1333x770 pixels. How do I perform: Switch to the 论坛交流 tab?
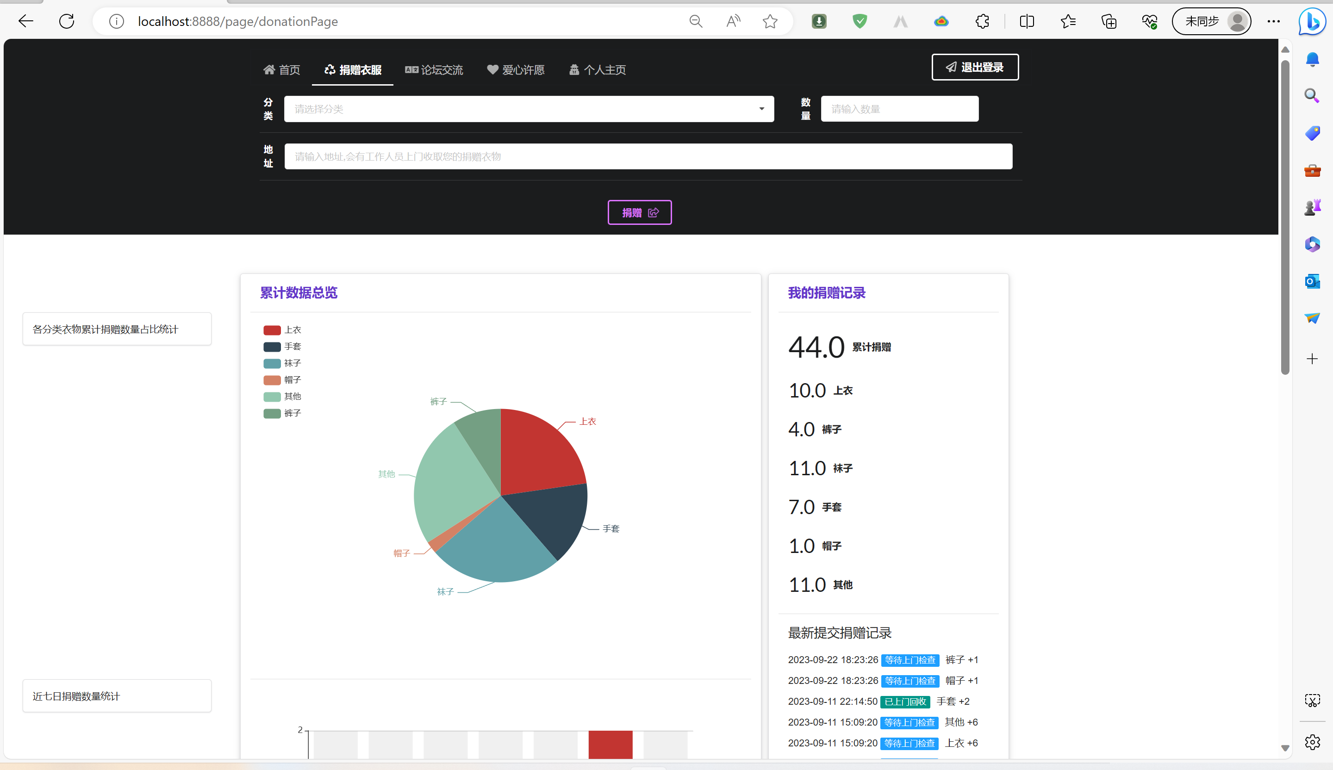(x=434, y=70)
